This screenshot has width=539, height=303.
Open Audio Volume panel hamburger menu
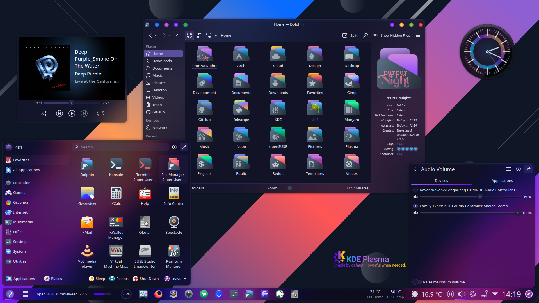pyautogui.click(x=509, y=169)
